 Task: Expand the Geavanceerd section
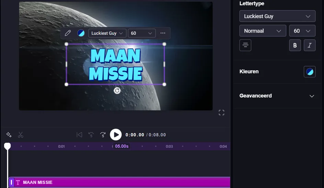tap(277, 96)
